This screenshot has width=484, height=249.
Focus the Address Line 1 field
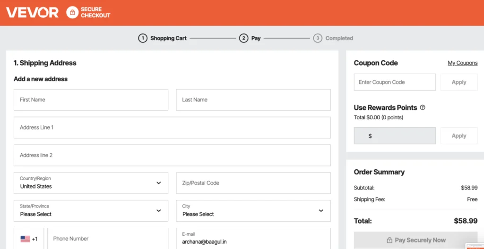coord(172,128)
